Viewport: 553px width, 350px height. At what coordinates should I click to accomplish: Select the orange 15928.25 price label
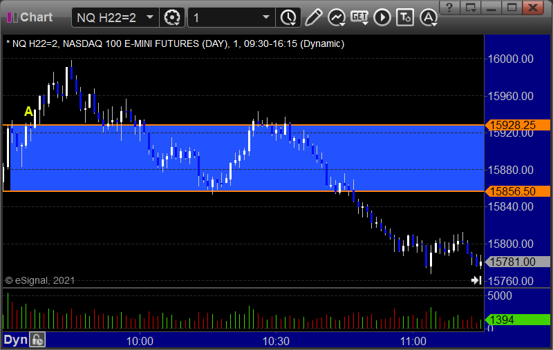pos(517,125)
